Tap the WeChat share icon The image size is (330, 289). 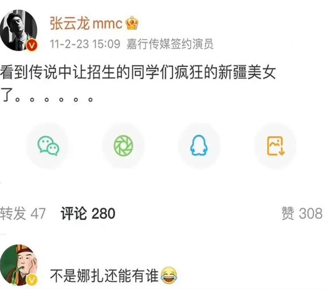click(48, 146)
